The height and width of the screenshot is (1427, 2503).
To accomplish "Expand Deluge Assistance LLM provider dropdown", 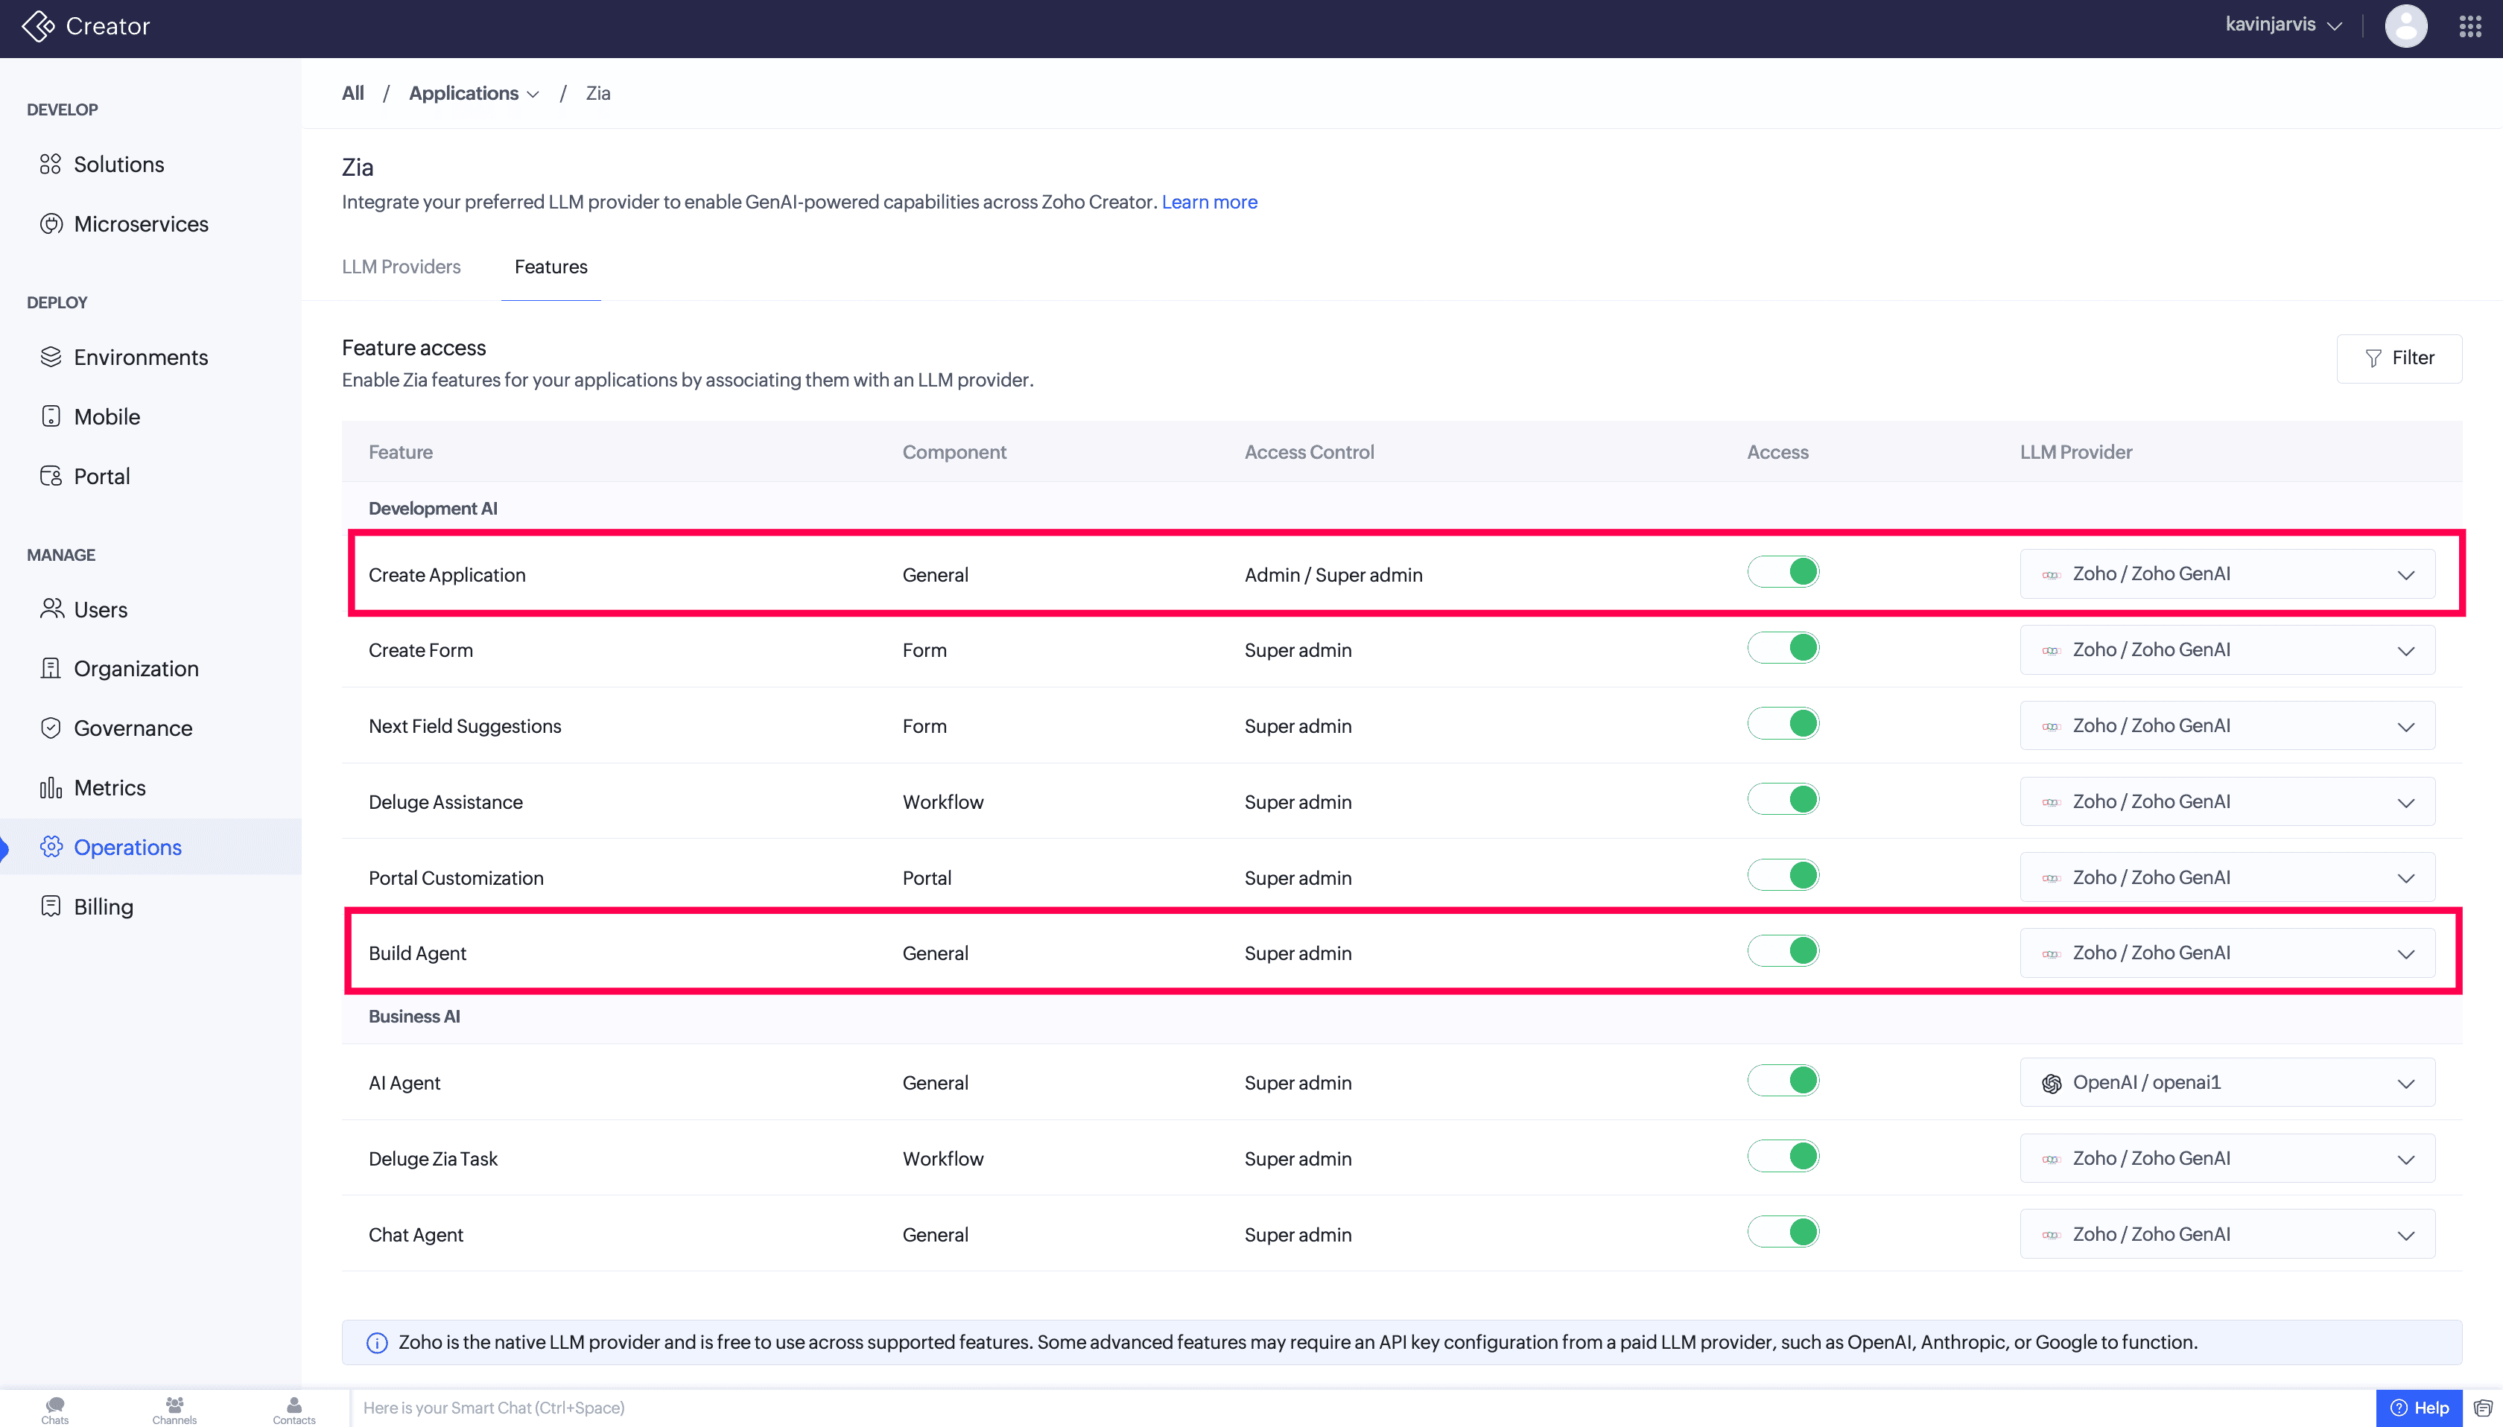I will pos(2227,801).
